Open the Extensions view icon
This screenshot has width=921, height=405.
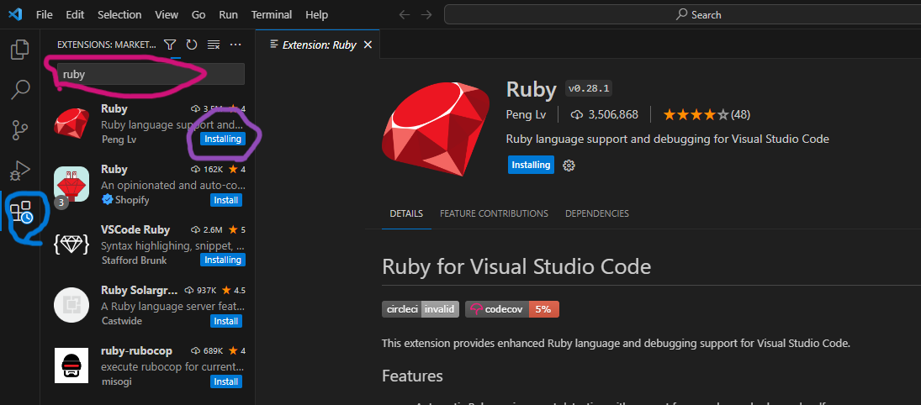pyautogui.click(x=21, y=213)
